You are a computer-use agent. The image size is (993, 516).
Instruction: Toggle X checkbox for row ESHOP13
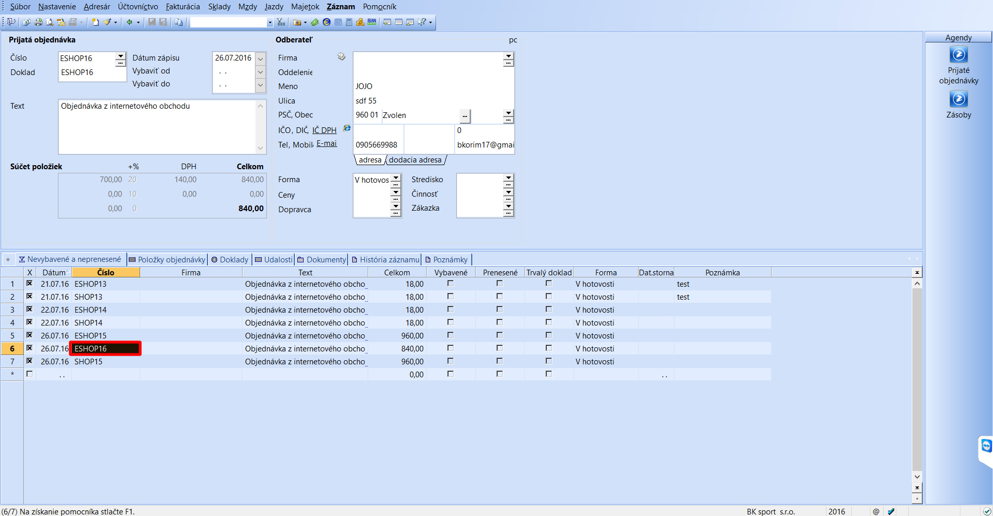[x=29, y=283]
